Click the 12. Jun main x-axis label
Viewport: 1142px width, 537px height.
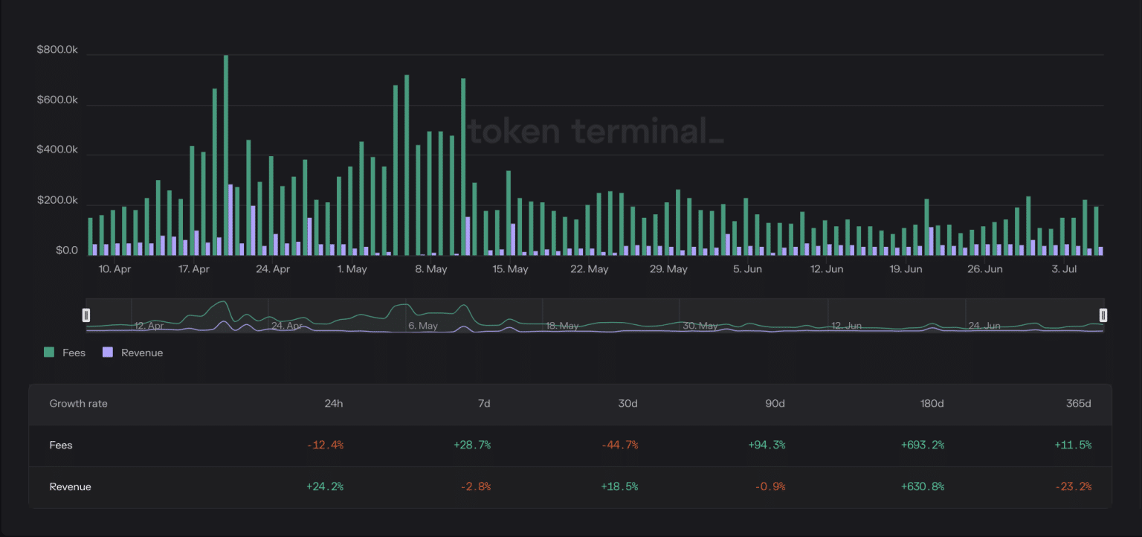coord(827,269)
